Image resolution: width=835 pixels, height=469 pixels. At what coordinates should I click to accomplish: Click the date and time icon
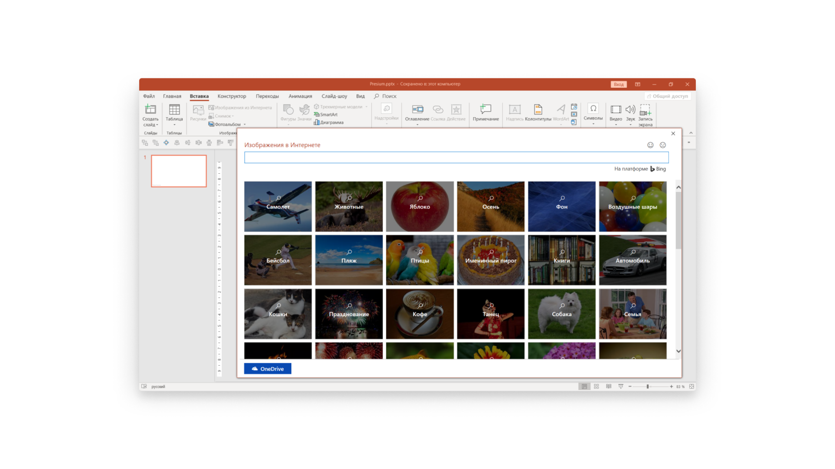(574, 107)
